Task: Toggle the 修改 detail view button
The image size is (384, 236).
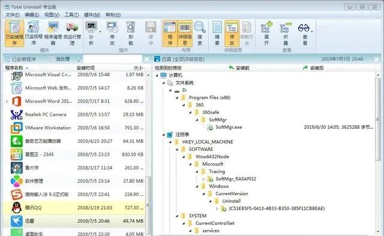Action: click(x=232, y=34)
